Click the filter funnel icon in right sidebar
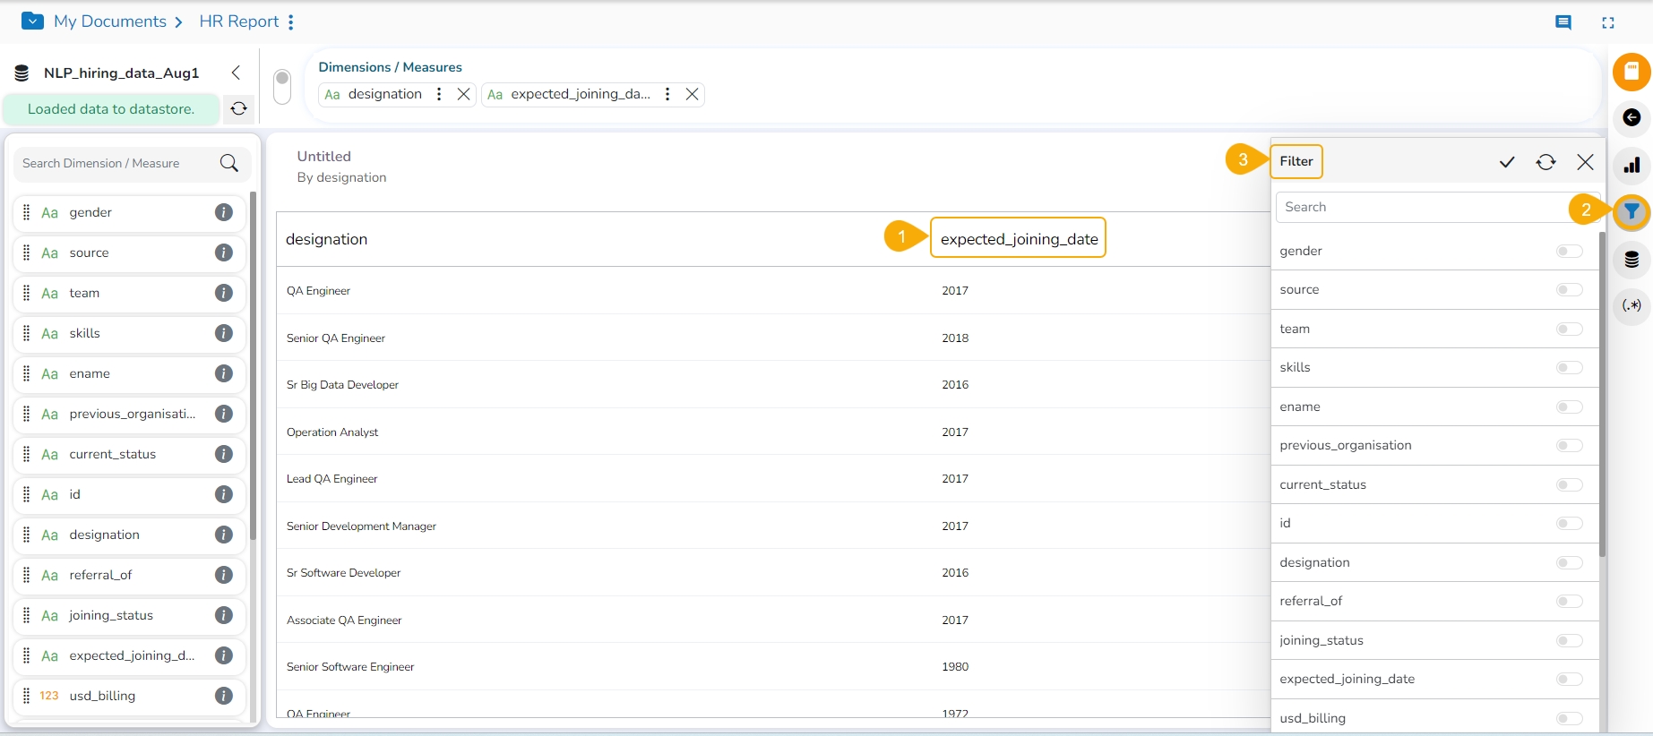1653x736 pixels. coord(1631,212)
